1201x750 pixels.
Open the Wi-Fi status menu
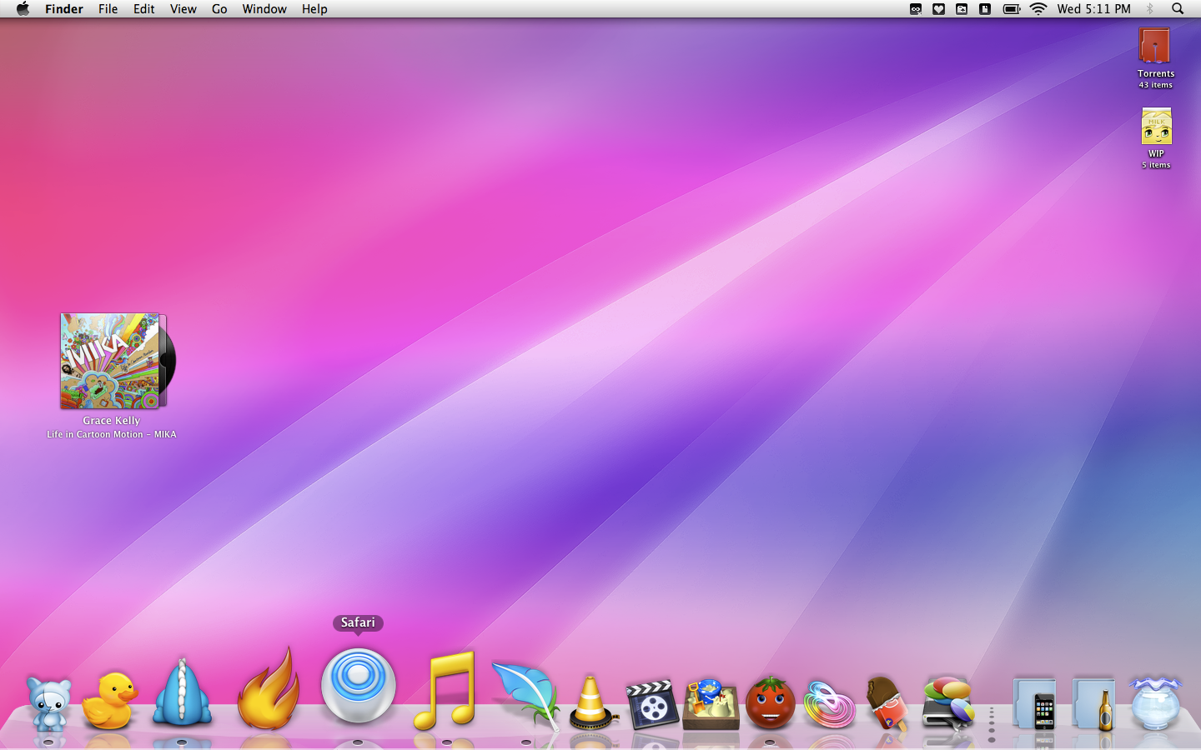pyautogui.click(x=1038, y=9)
